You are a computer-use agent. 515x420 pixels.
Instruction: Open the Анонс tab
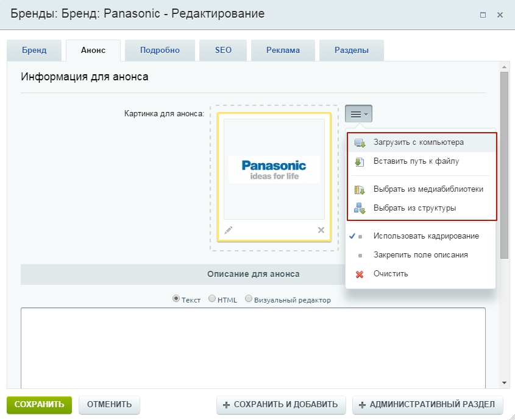[93, 50]
